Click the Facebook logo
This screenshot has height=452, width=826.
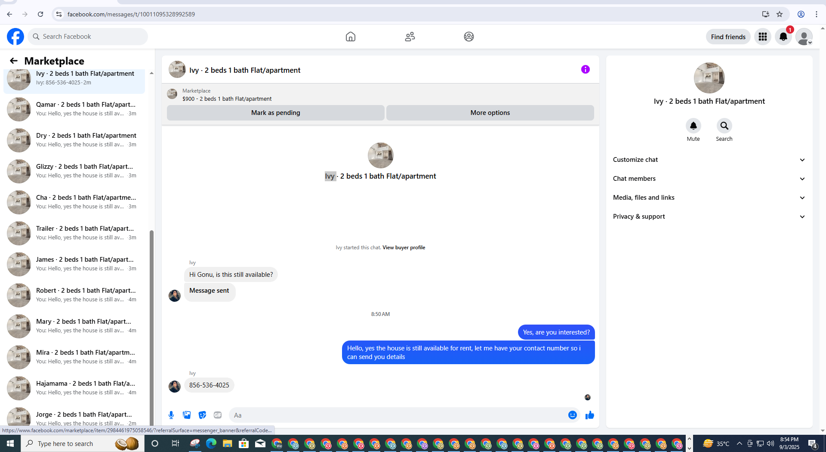coord(15,37)
